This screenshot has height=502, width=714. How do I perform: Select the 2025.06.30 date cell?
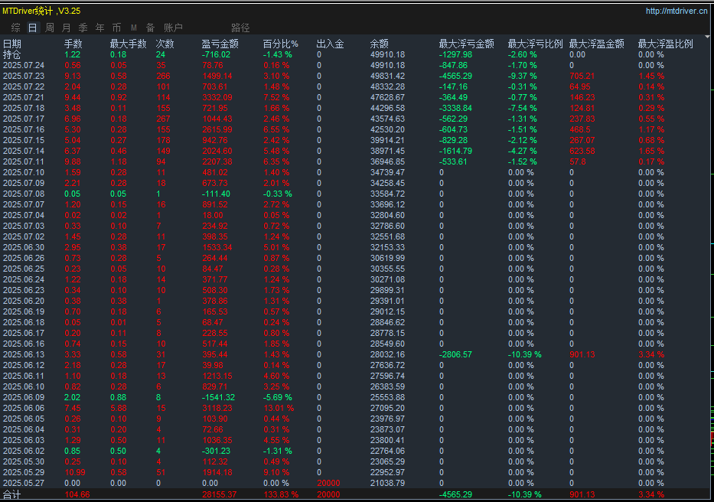click(x=24, y=247)
